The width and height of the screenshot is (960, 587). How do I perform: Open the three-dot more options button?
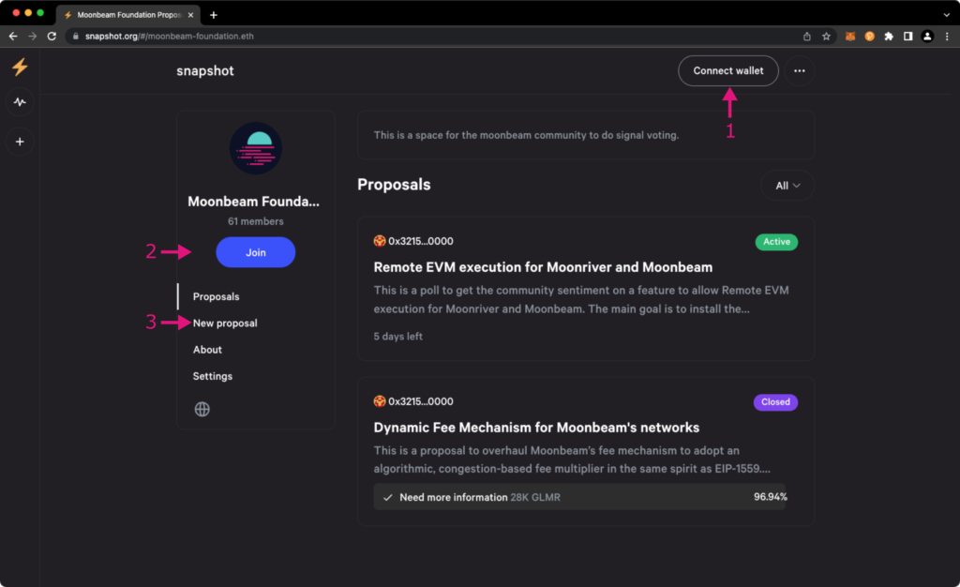click(799, 71)
